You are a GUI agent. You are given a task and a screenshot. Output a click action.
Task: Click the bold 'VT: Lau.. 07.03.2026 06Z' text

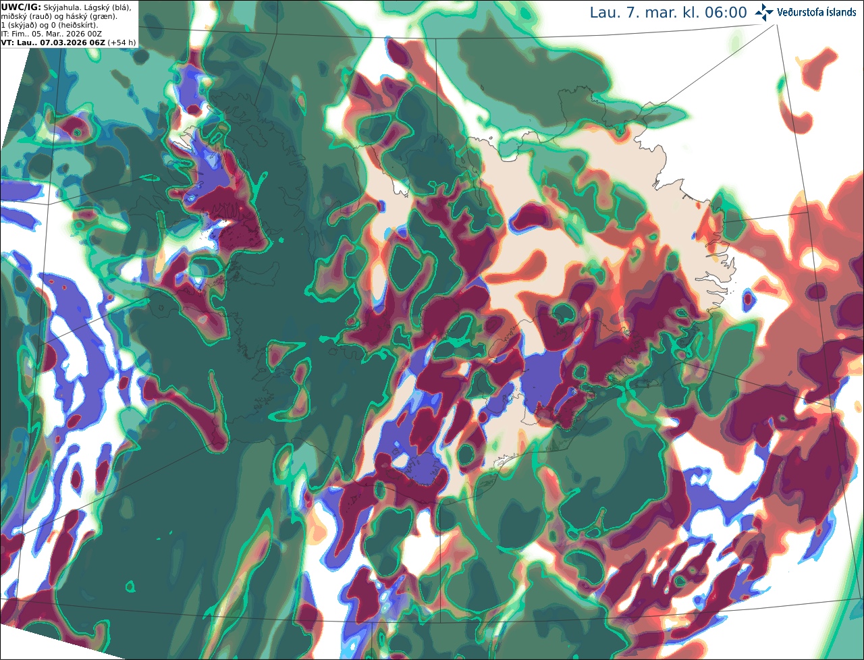pos(53,43)
